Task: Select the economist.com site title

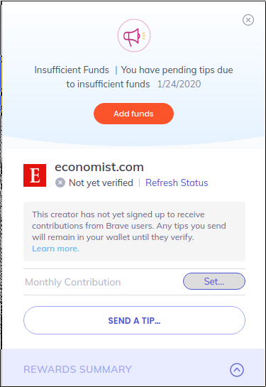Action: [99, 167]
